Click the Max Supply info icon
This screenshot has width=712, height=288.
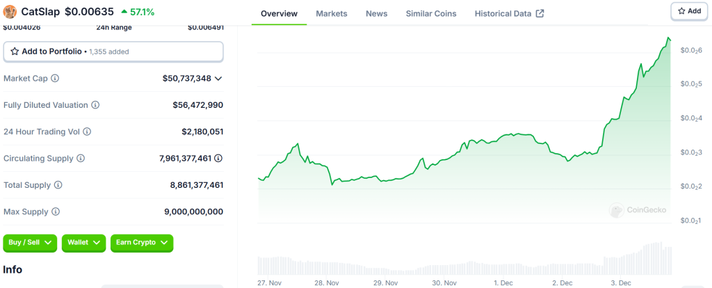point(56,211)
